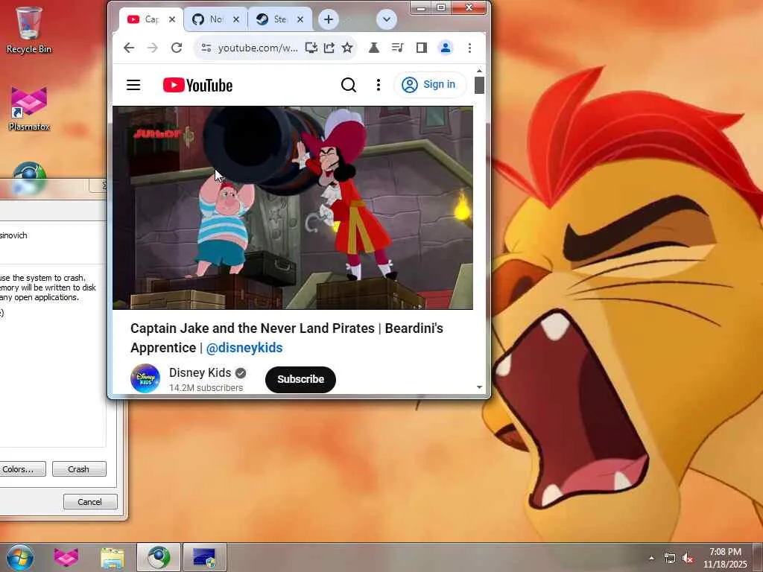Open the Windows Start menu
Screen dimensions: 763x572
(x=20, y=557)
